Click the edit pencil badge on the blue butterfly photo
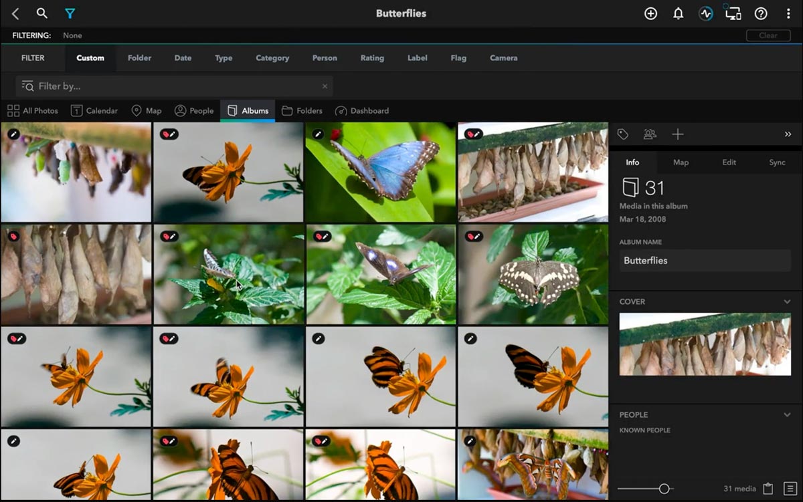803x502 pixels. pyautogui.click(x=318, y=134)
